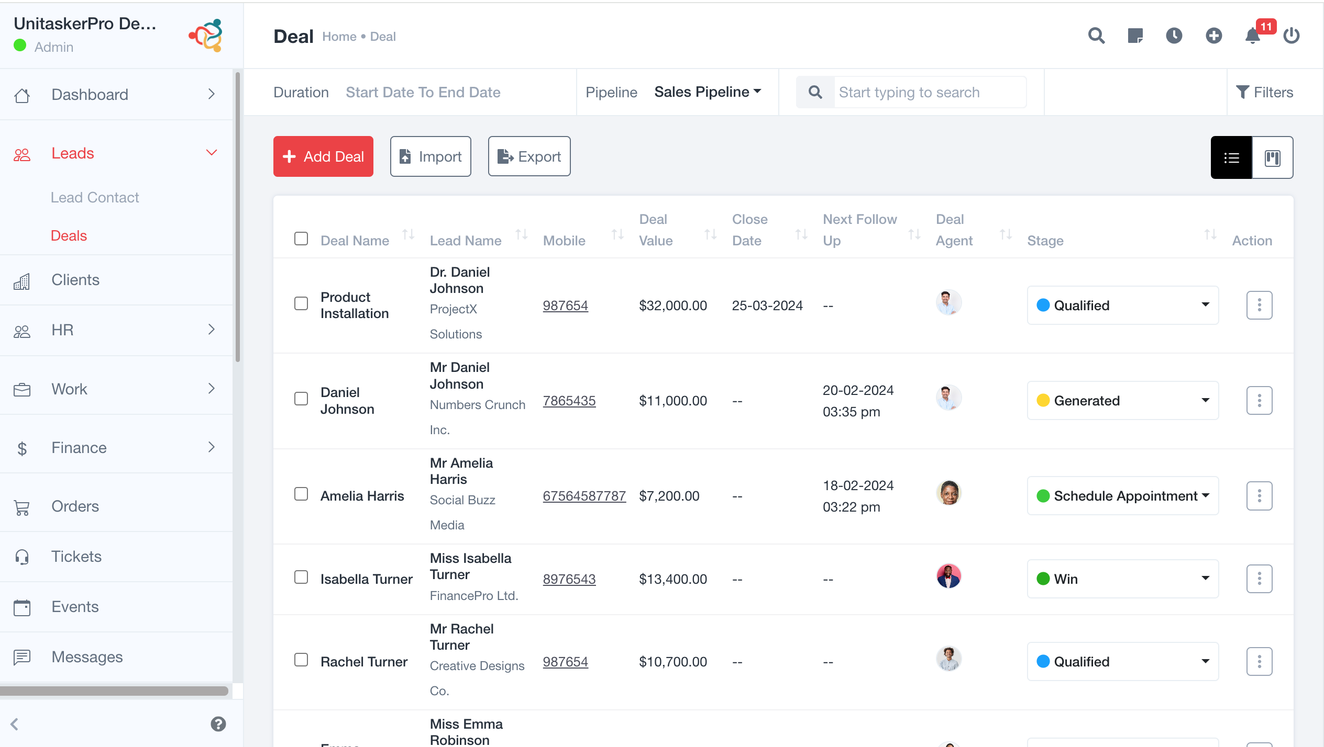1324x747 pixels.
Task: Go to Orders in sidebar
Action: [x=116, y=506]
